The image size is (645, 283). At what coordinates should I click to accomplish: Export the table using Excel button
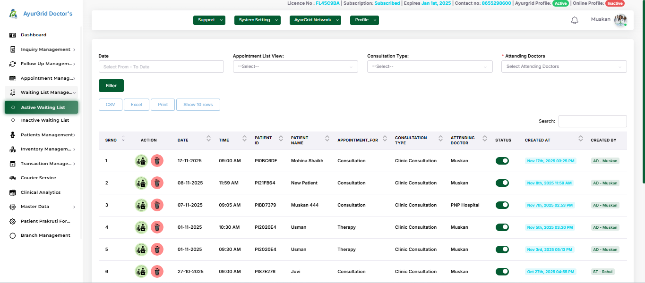pyautogui.click(x=136, y=105)
